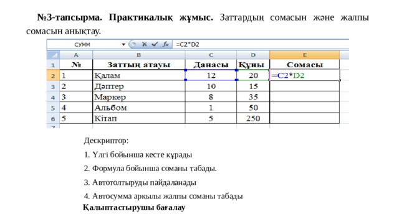Click the "Дескриптор:" label
The image size is (399, 224).
[106, 141]
